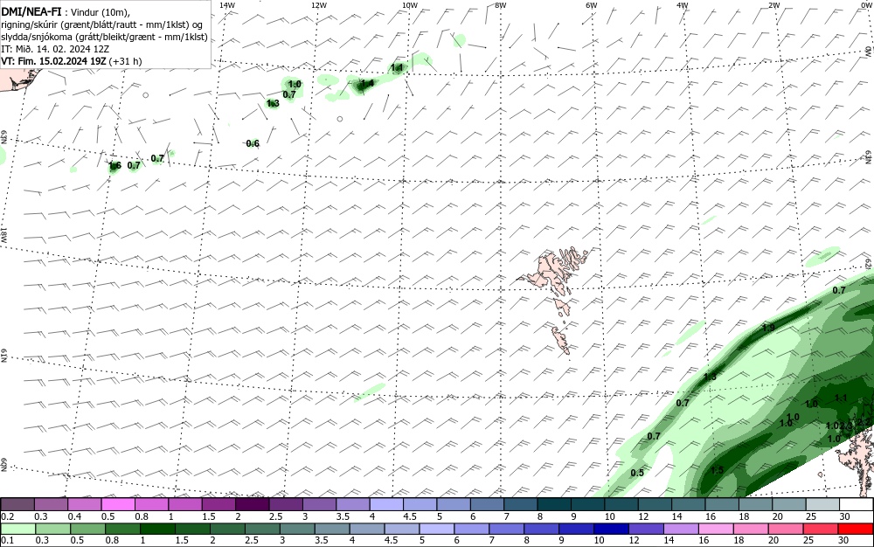874x547 pixels.
Task: Click the 61N latitude label on left edge
Action: [x=3, y=356]
